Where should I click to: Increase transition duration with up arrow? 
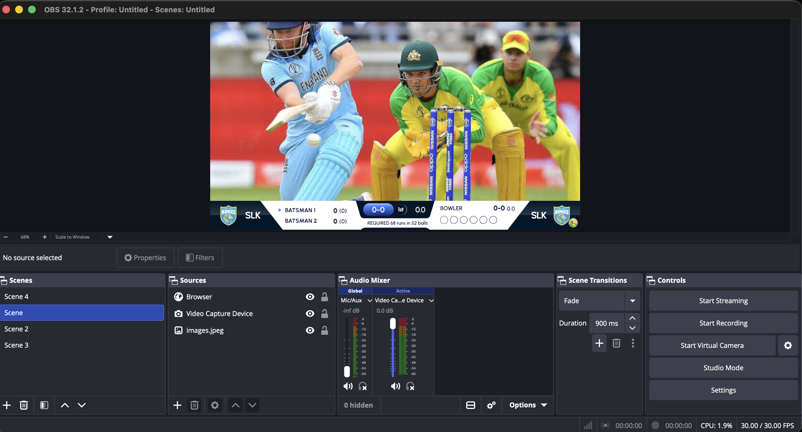click(632, 318)
